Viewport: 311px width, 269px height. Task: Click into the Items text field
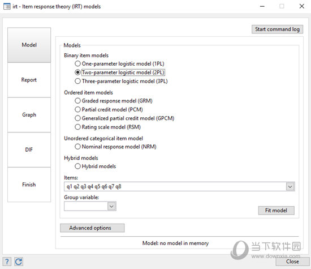[x=175, y=186]
